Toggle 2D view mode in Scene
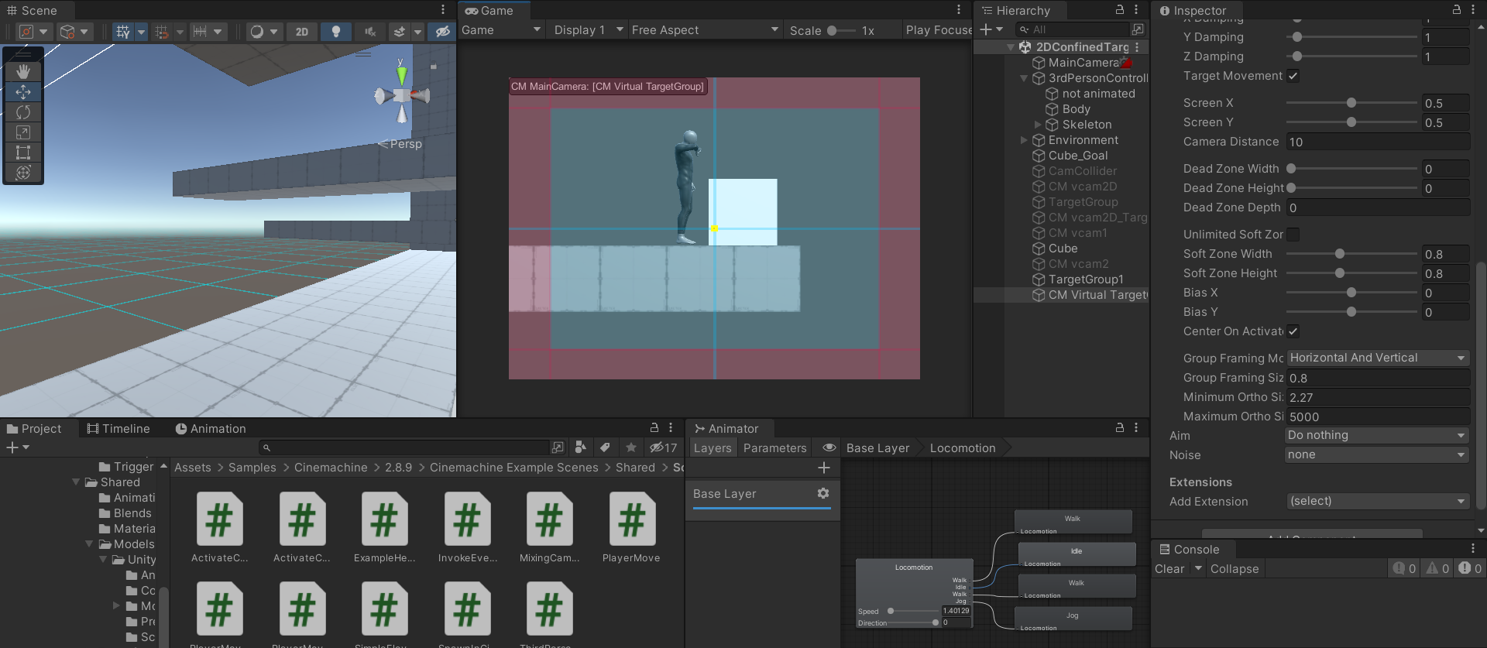The height and width of the screenshot is (648, 1487). 302,32
